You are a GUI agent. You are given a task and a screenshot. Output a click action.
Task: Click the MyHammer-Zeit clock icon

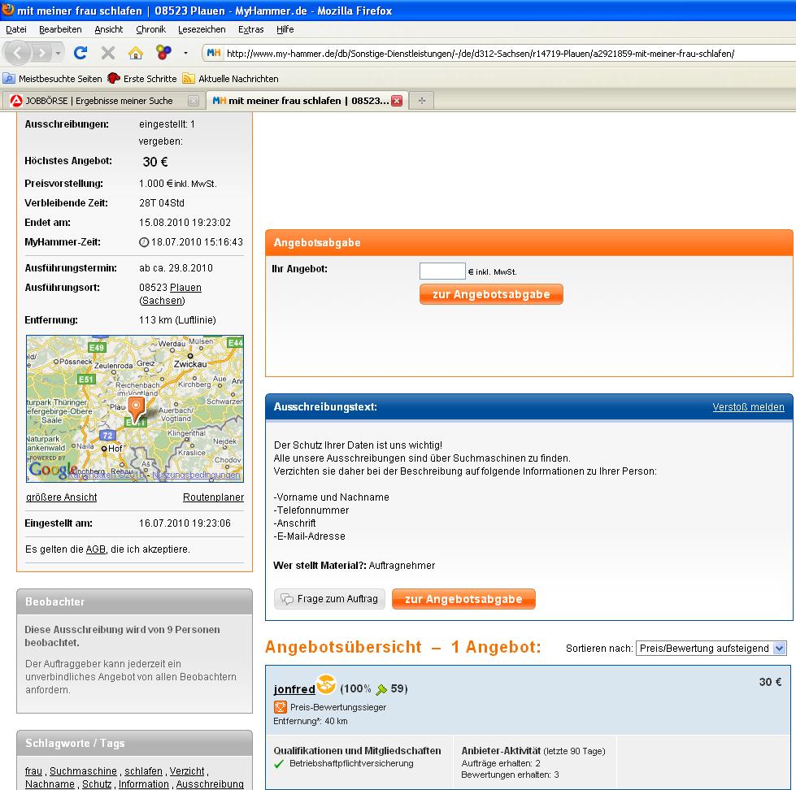[144, 242]
